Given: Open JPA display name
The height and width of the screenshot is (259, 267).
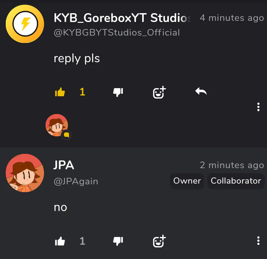Looking at the screenshot, I should (64, 165).
